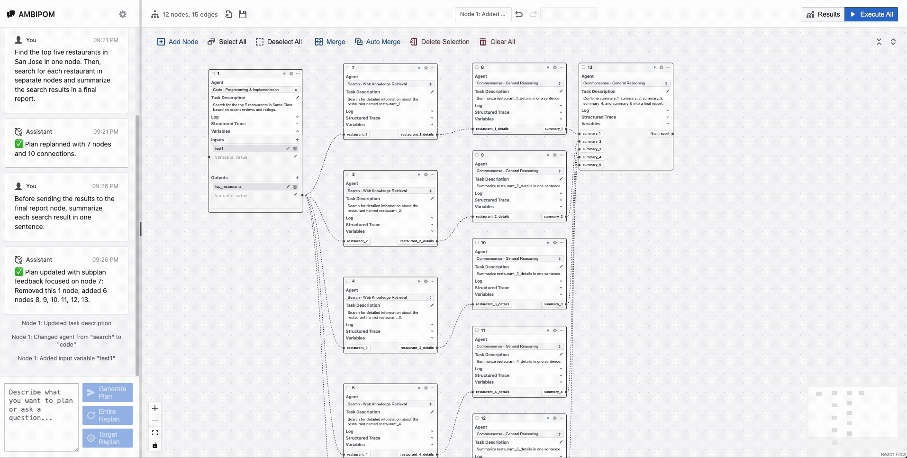
Task: Click Auto Merge in the toolbar
Action: click(x=378, y=42)
